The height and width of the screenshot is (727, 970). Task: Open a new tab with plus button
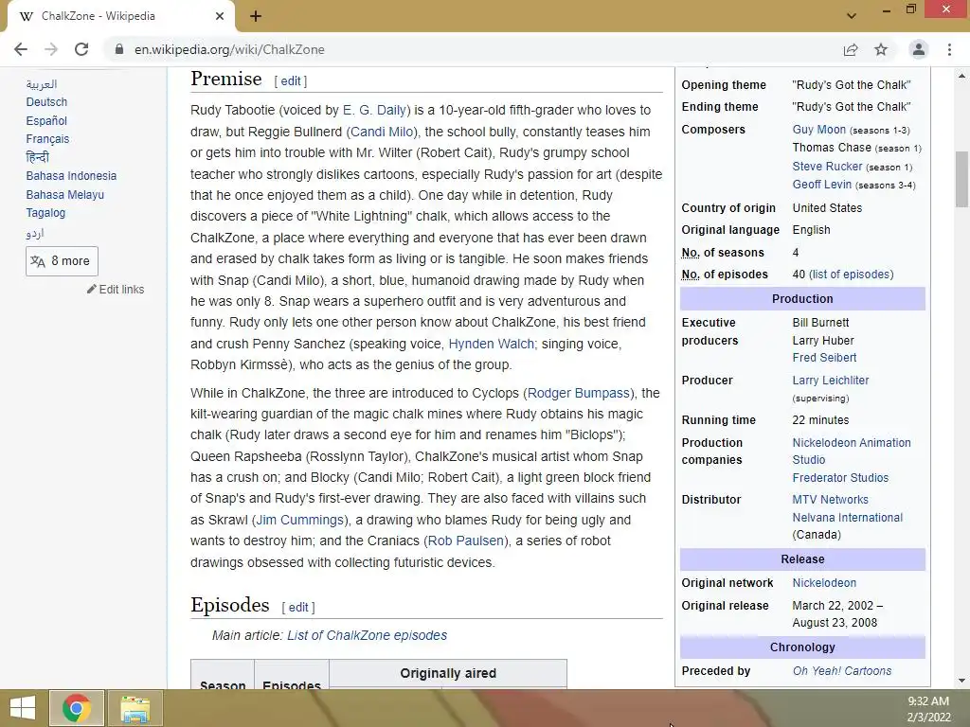pyautogui.click(x=256, y=16)
